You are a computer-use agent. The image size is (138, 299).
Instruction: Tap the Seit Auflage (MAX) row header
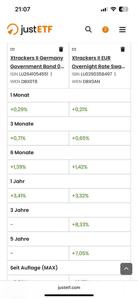point(69,268)
